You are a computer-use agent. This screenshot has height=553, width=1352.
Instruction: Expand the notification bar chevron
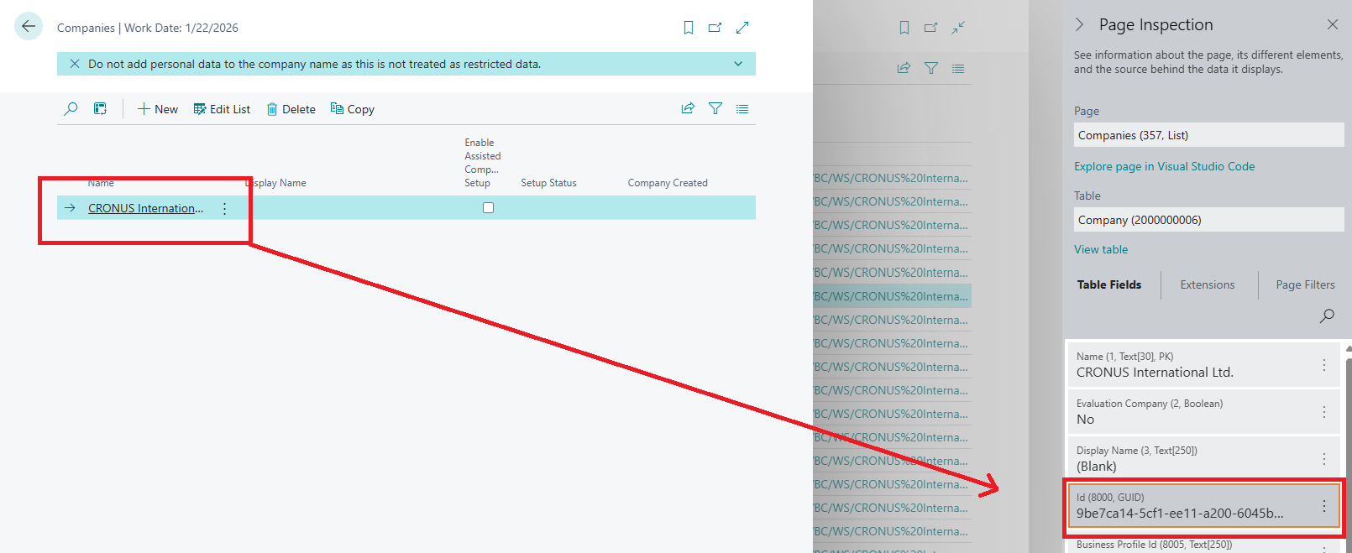coord(738,64)
